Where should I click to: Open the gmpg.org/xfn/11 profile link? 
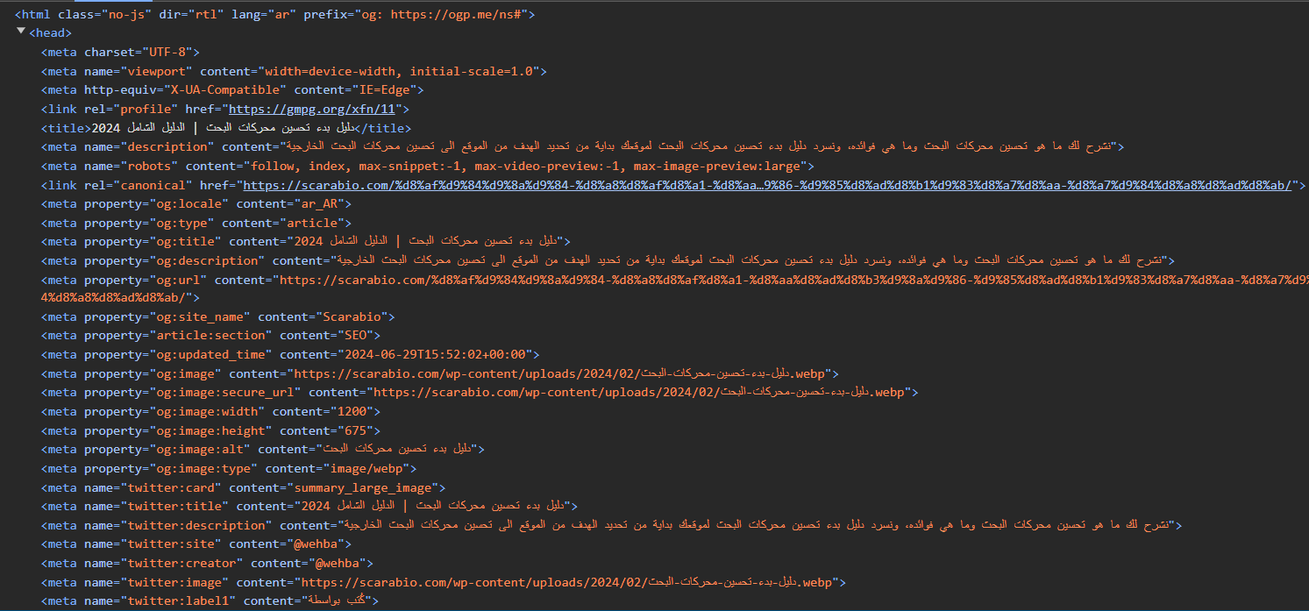pos(312,110)
